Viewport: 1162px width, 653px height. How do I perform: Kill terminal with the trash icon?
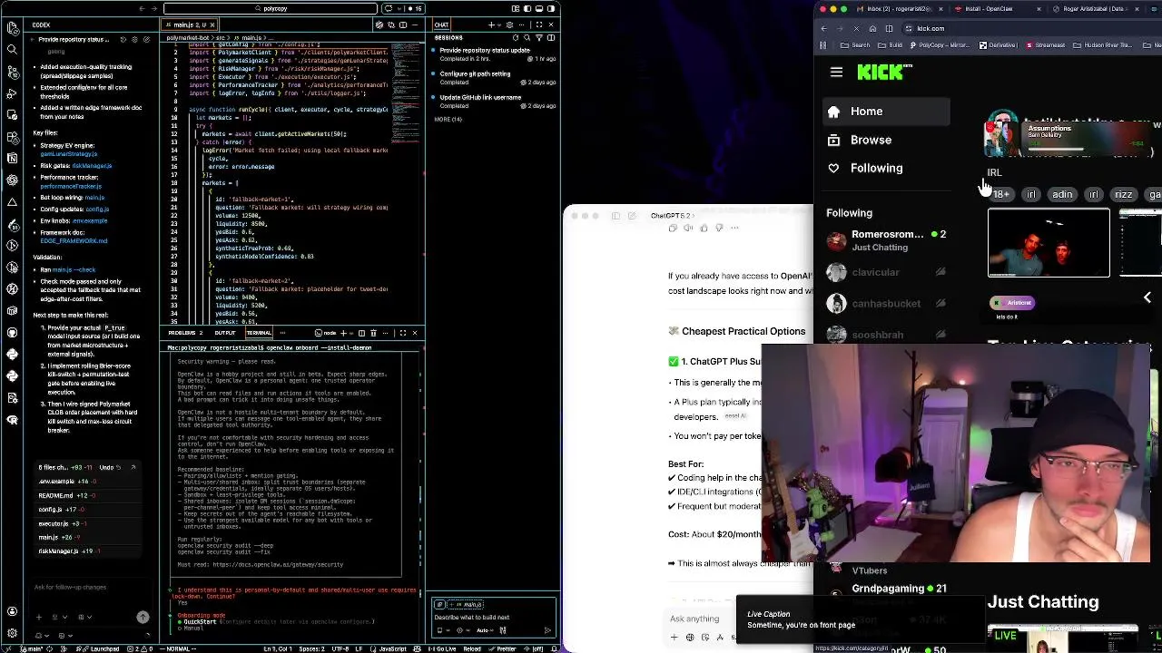coord(373,333)
